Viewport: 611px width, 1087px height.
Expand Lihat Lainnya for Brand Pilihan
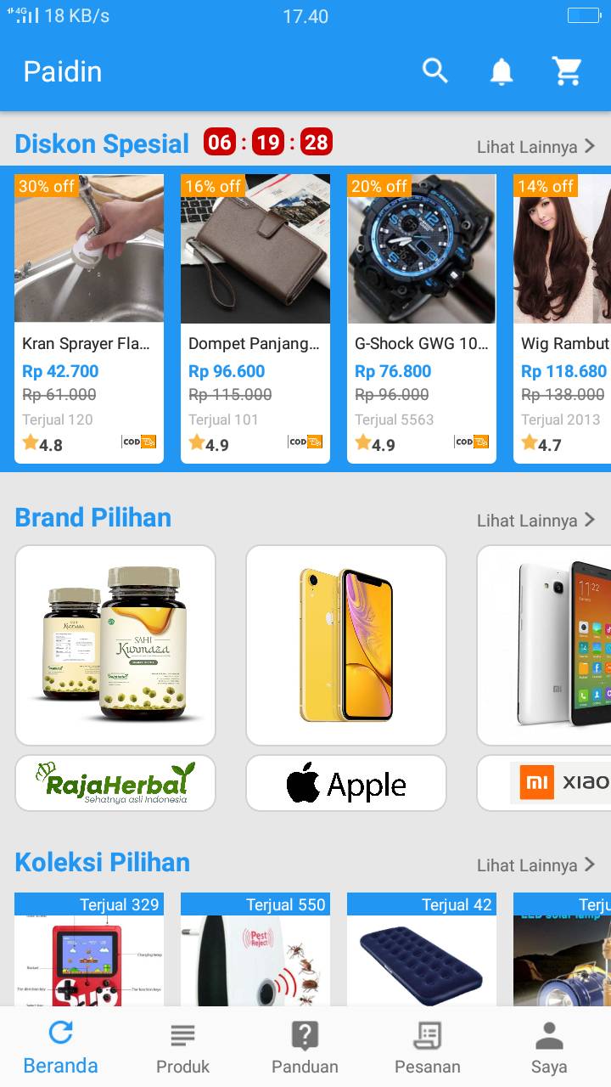(536, 521)
